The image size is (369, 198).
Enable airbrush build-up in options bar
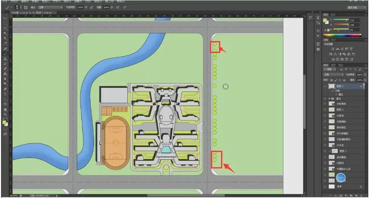(x=118, y=7)
